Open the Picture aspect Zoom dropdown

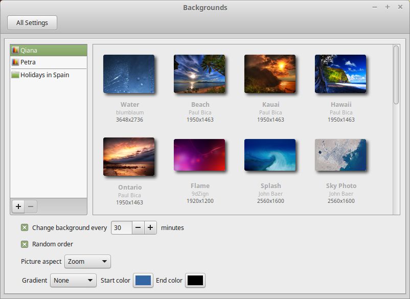pyautogui.click(x=87, y=261)
